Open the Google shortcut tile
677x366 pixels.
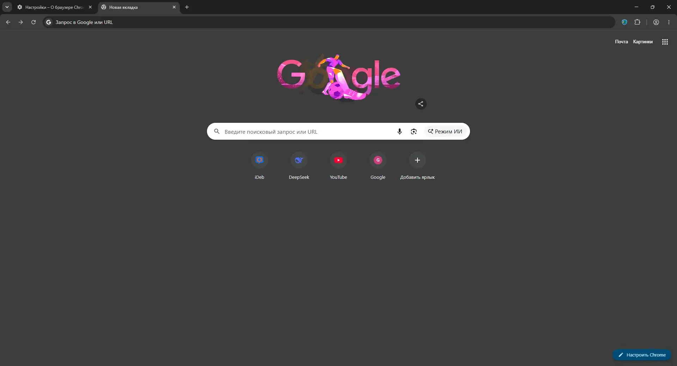(378, 166)
